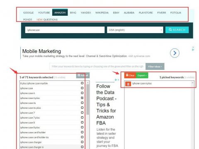Image resolution: width=199 pixels, height=149 pixels.
Task: Close the Mobile Marketing ad via X icon
Action: tap(193, 47)
